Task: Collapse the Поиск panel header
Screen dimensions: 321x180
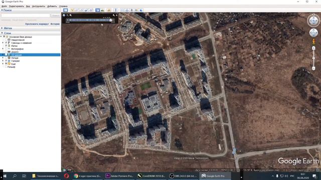Action: click(x=30, y=10)
